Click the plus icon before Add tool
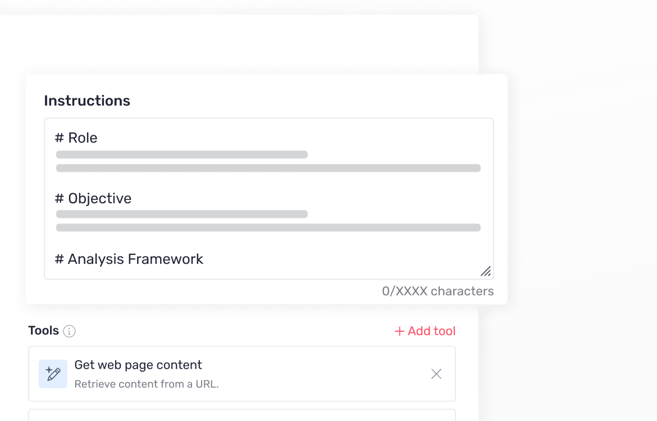The image size is (657, 421). click(399, 331)
